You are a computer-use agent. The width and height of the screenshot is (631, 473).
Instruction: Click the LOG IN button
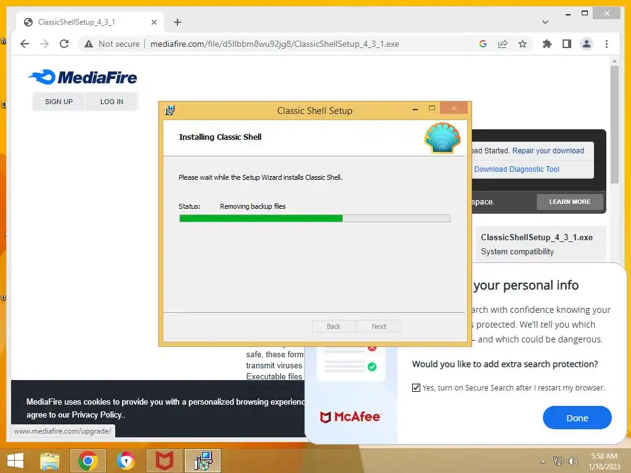(x=112, y=102)
